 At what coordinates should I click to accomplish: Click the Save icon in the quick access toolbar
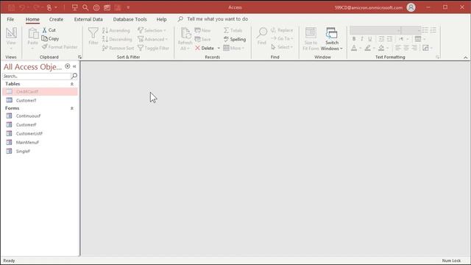pos(11,7)
